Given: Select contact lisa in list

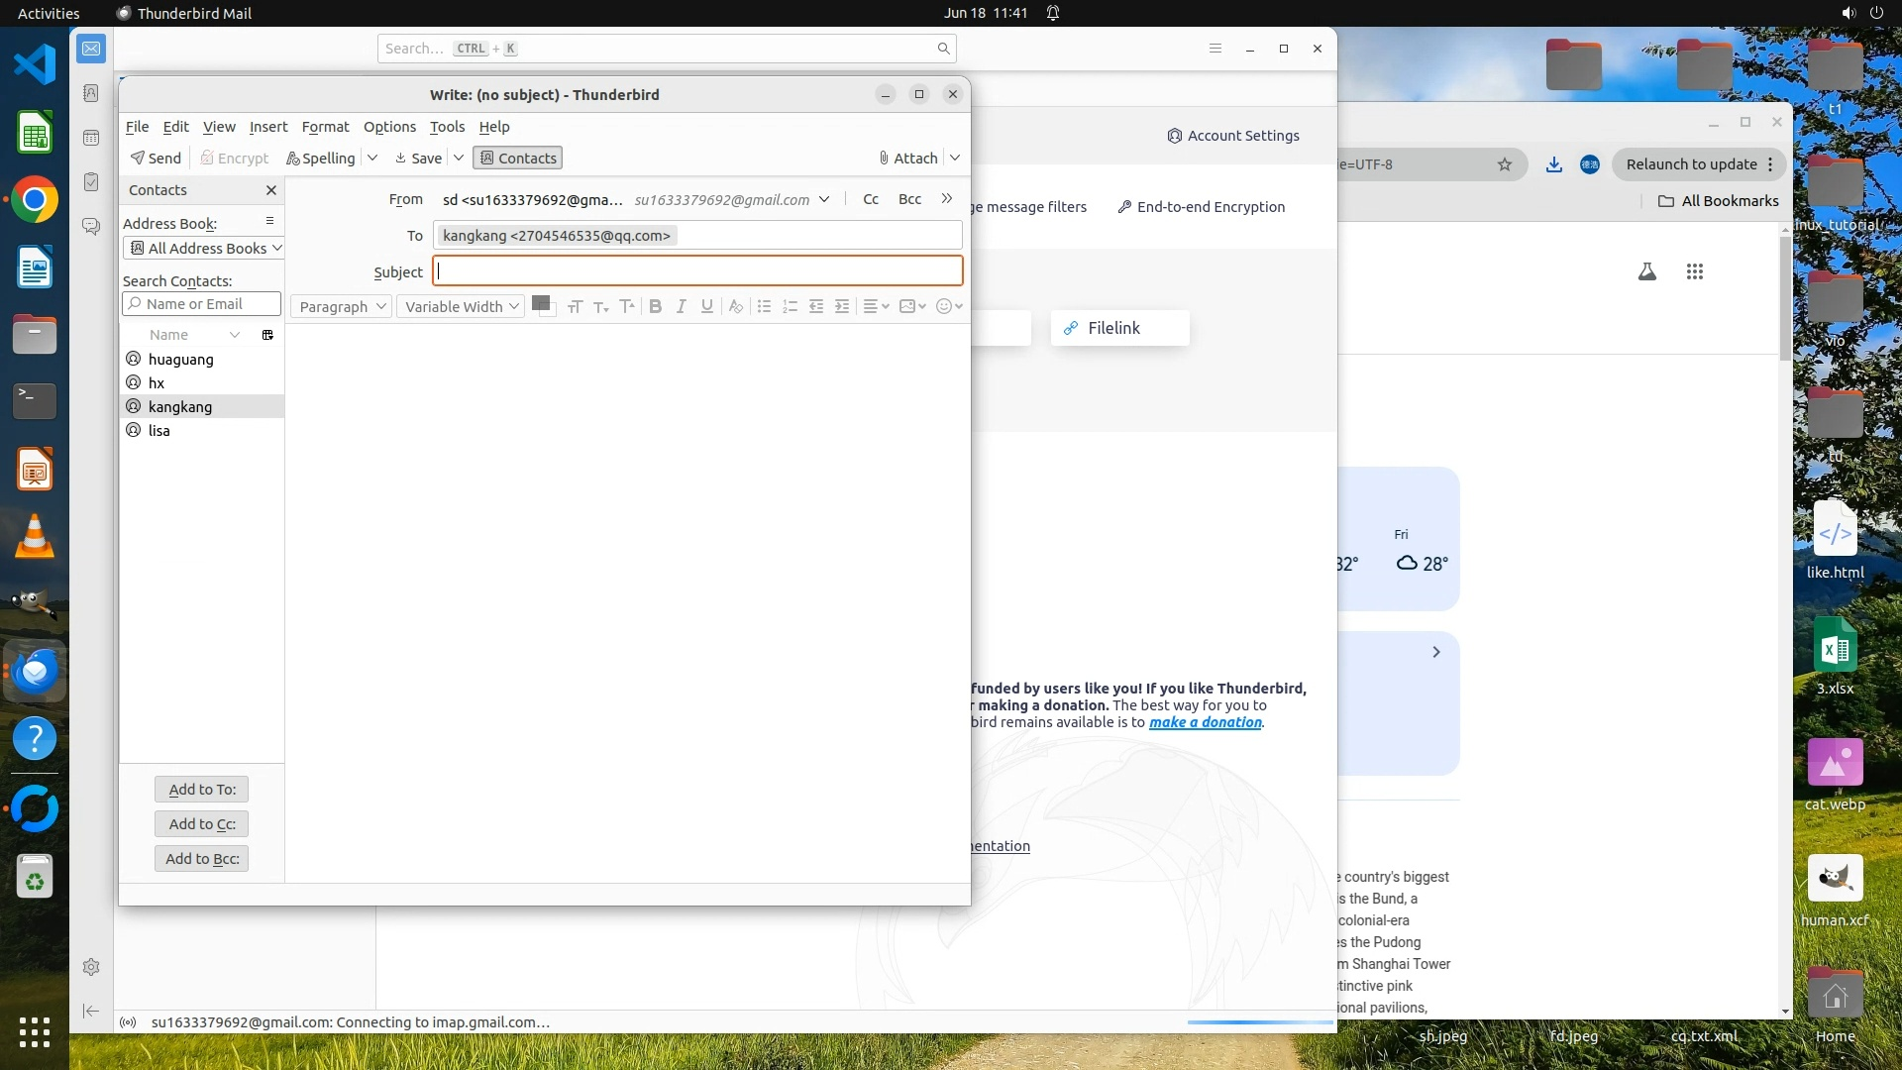Looking at the screenshot, I should (159, 431).
